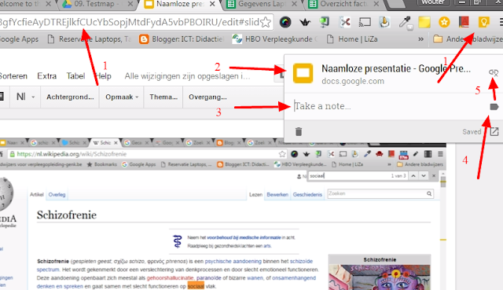Close the Naamloze presentatie tab
This screenshot has width=503, height=290.
click(x=212, y=4)
